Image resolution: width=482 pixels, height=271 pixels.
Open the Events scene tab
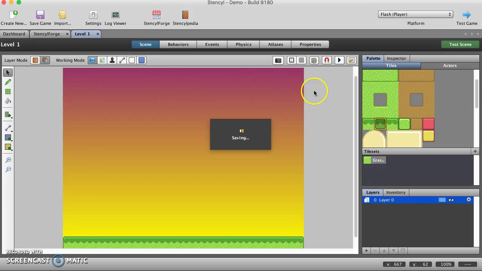pyautogui.click(x=212, y=44)
